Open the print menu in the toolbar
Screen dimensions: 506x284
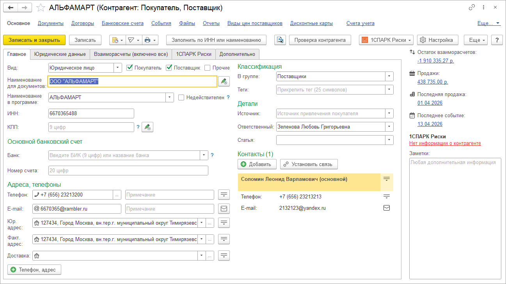click(150, 40)
